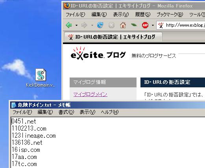Click the green leaf toolbar icon

pos(134,25)
